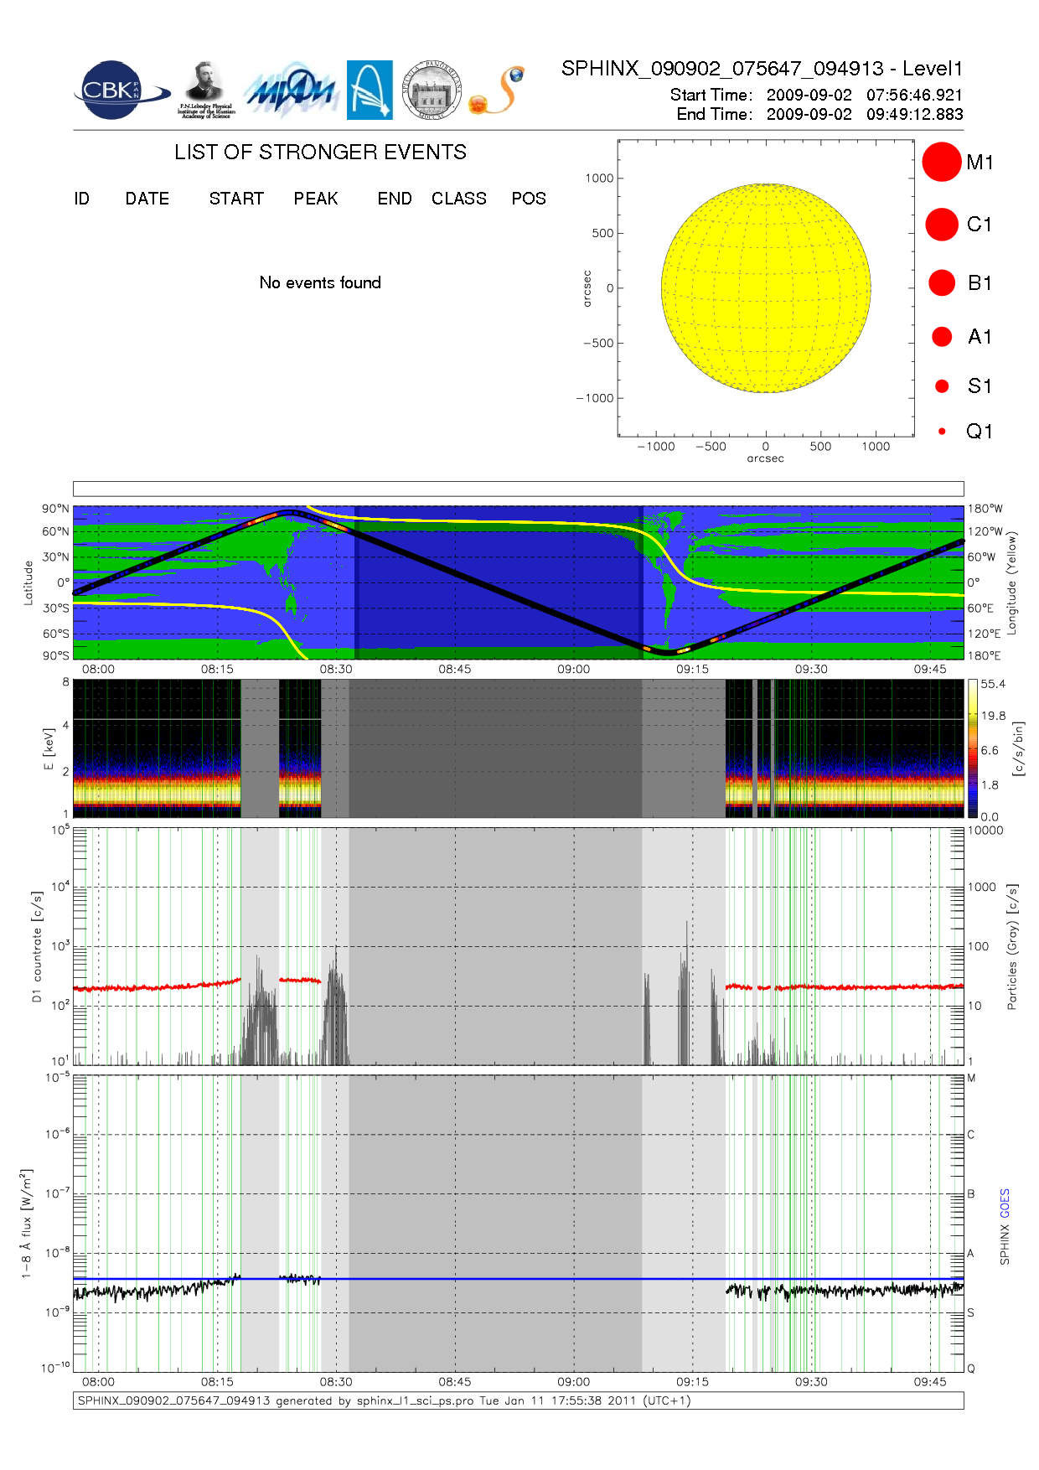
Task: Click the M1 red legend circle
Action: click(x=942, y=162)
